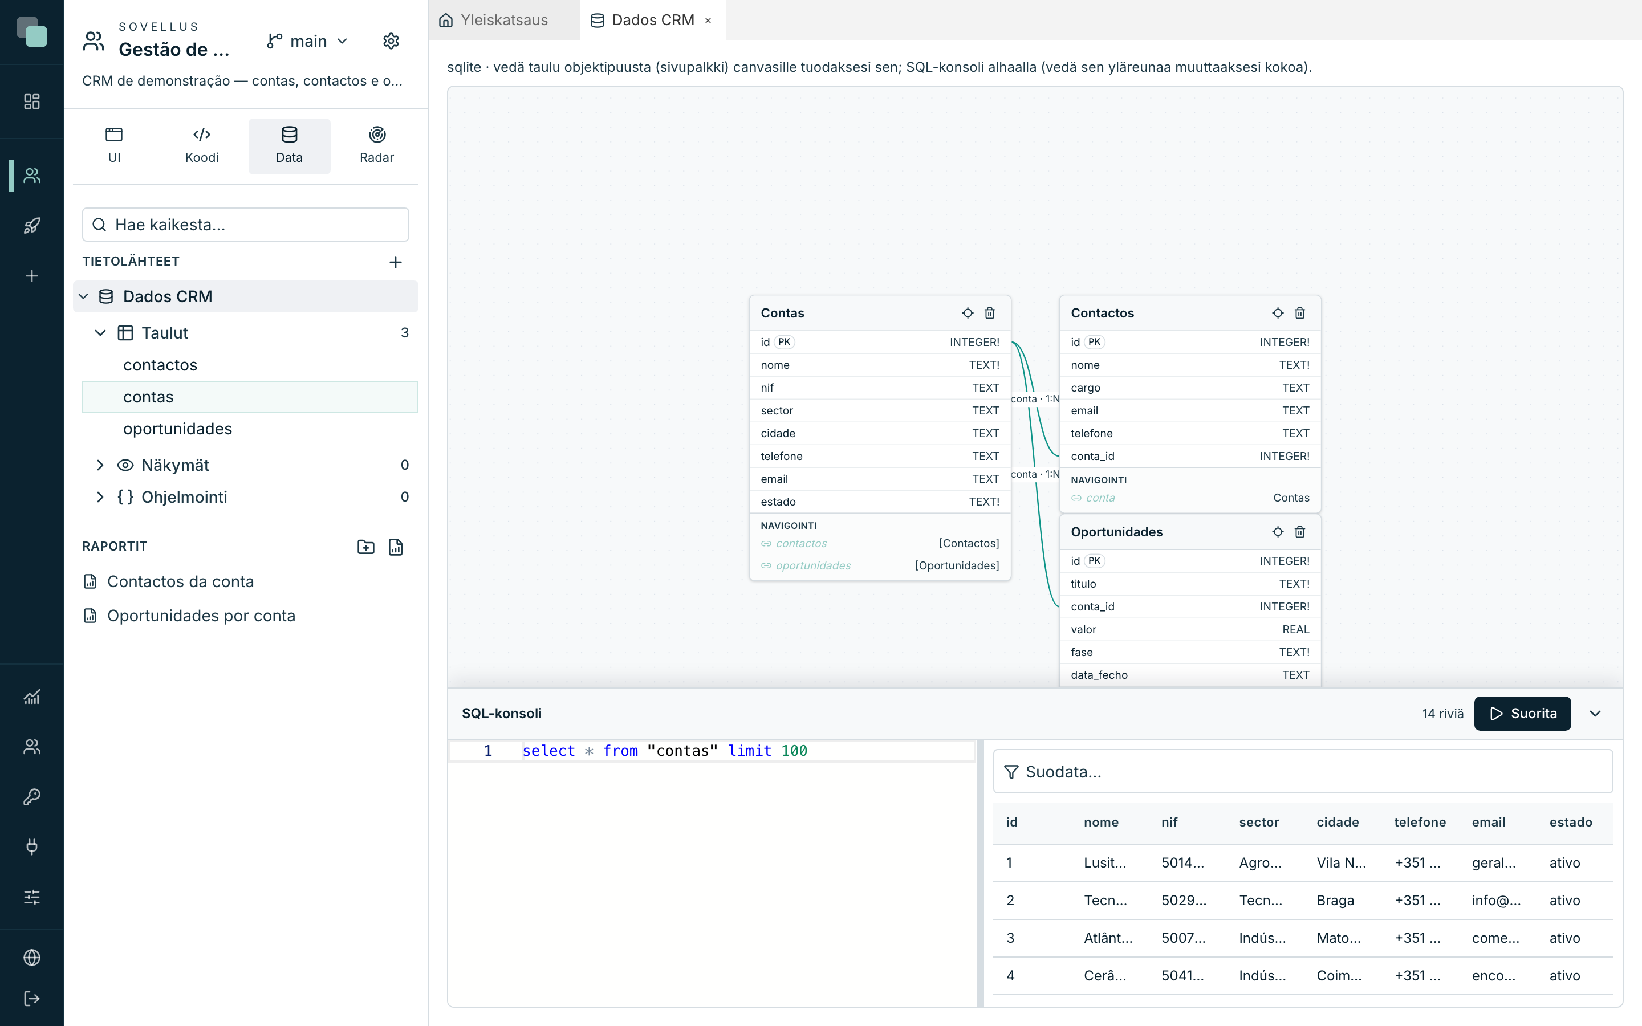The width and height of the screenshot is (1642, 1026).
Task: Remove the Oportunidades card with trash icon
Action: [x=1300, y=532]
